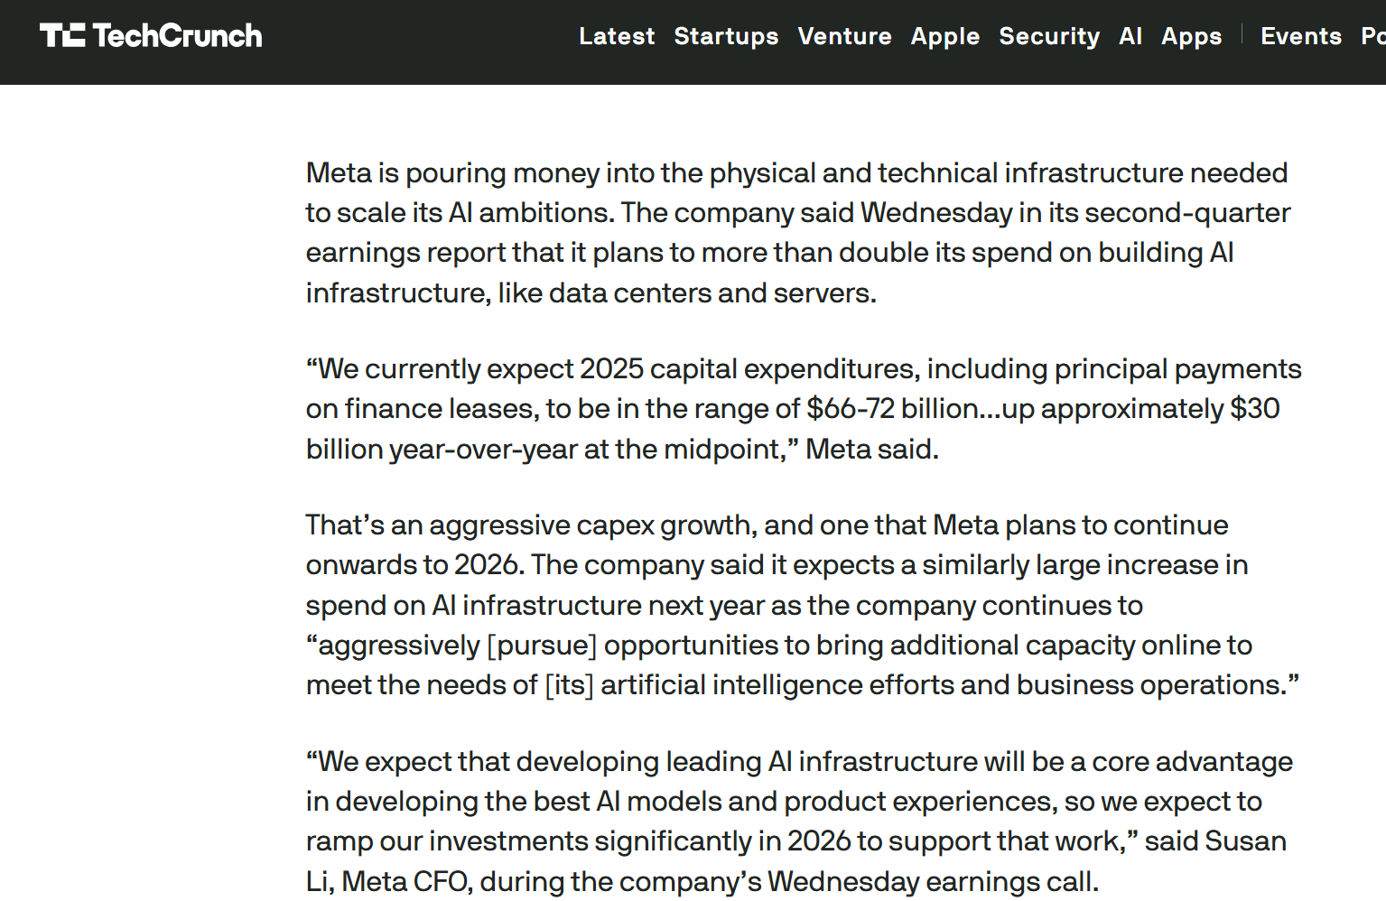Visit the Apps section

(x=1191, y=36)
